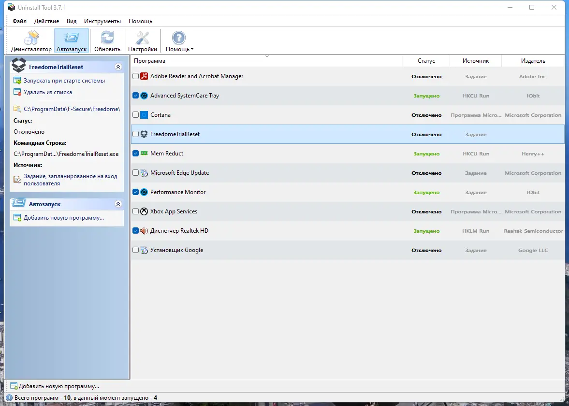Viewport: 569px width, 406px height.
Task: Tick the Установщик Google checkbox
Action: (135, 250)
